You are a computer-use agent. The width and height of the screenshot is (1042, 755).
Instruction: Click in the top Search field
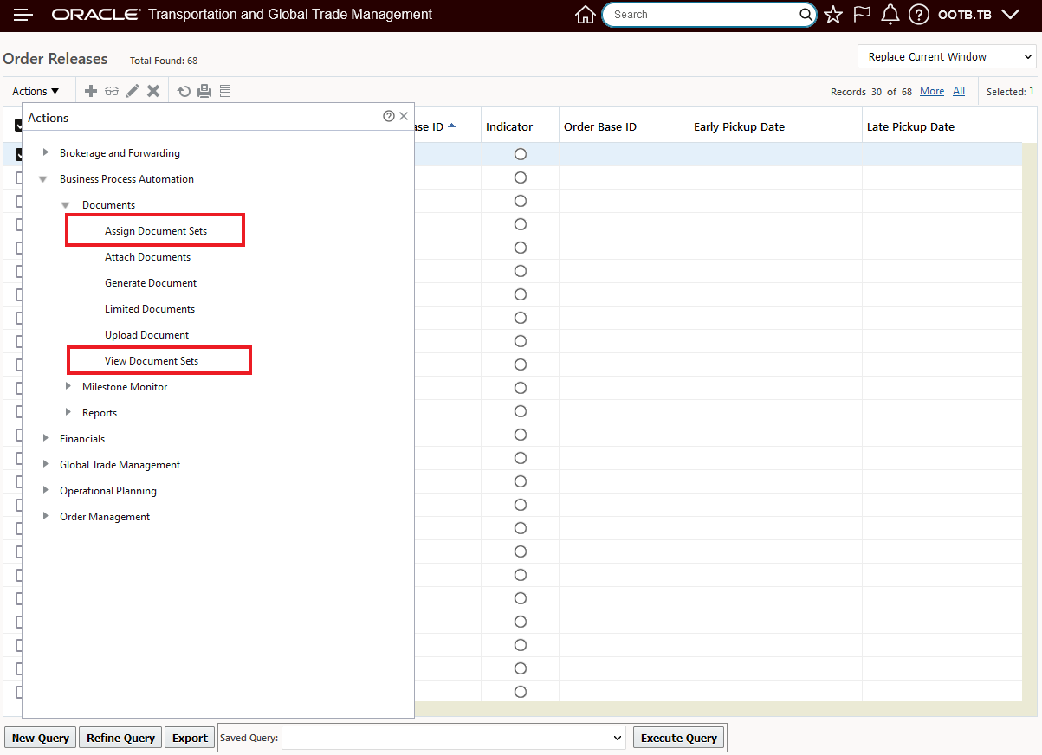pyautogui.click(x=702, y=15)
